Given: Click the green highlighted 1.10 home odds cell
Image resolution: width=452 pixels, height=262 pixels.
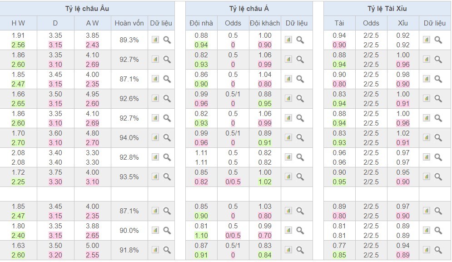Looking at the screenshot, I should (201, 236).
